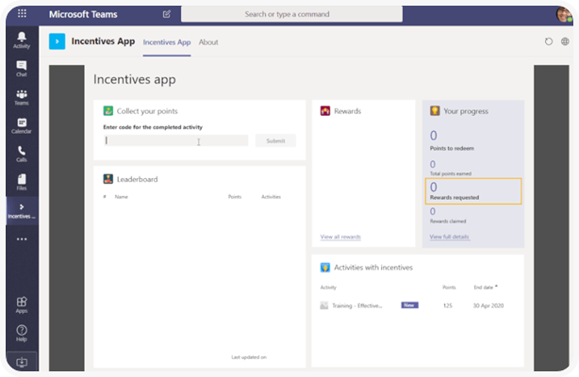The image size is (579, 377).
Task: Open Chat from the left rail
Action: tap(21, 68)
